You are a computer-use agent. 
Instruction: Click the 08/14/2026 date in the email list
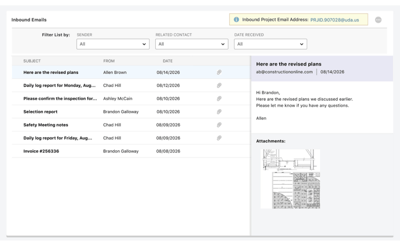[168, 72]
